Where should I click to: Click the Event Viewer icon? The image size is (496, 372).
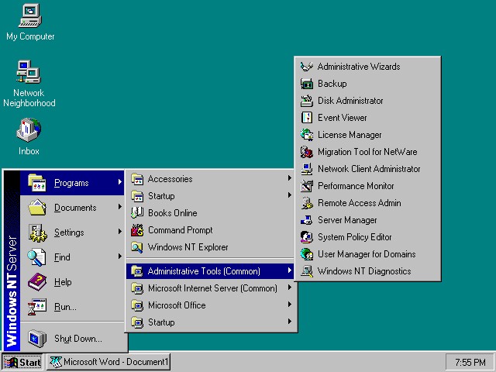(x=307, y=118)
